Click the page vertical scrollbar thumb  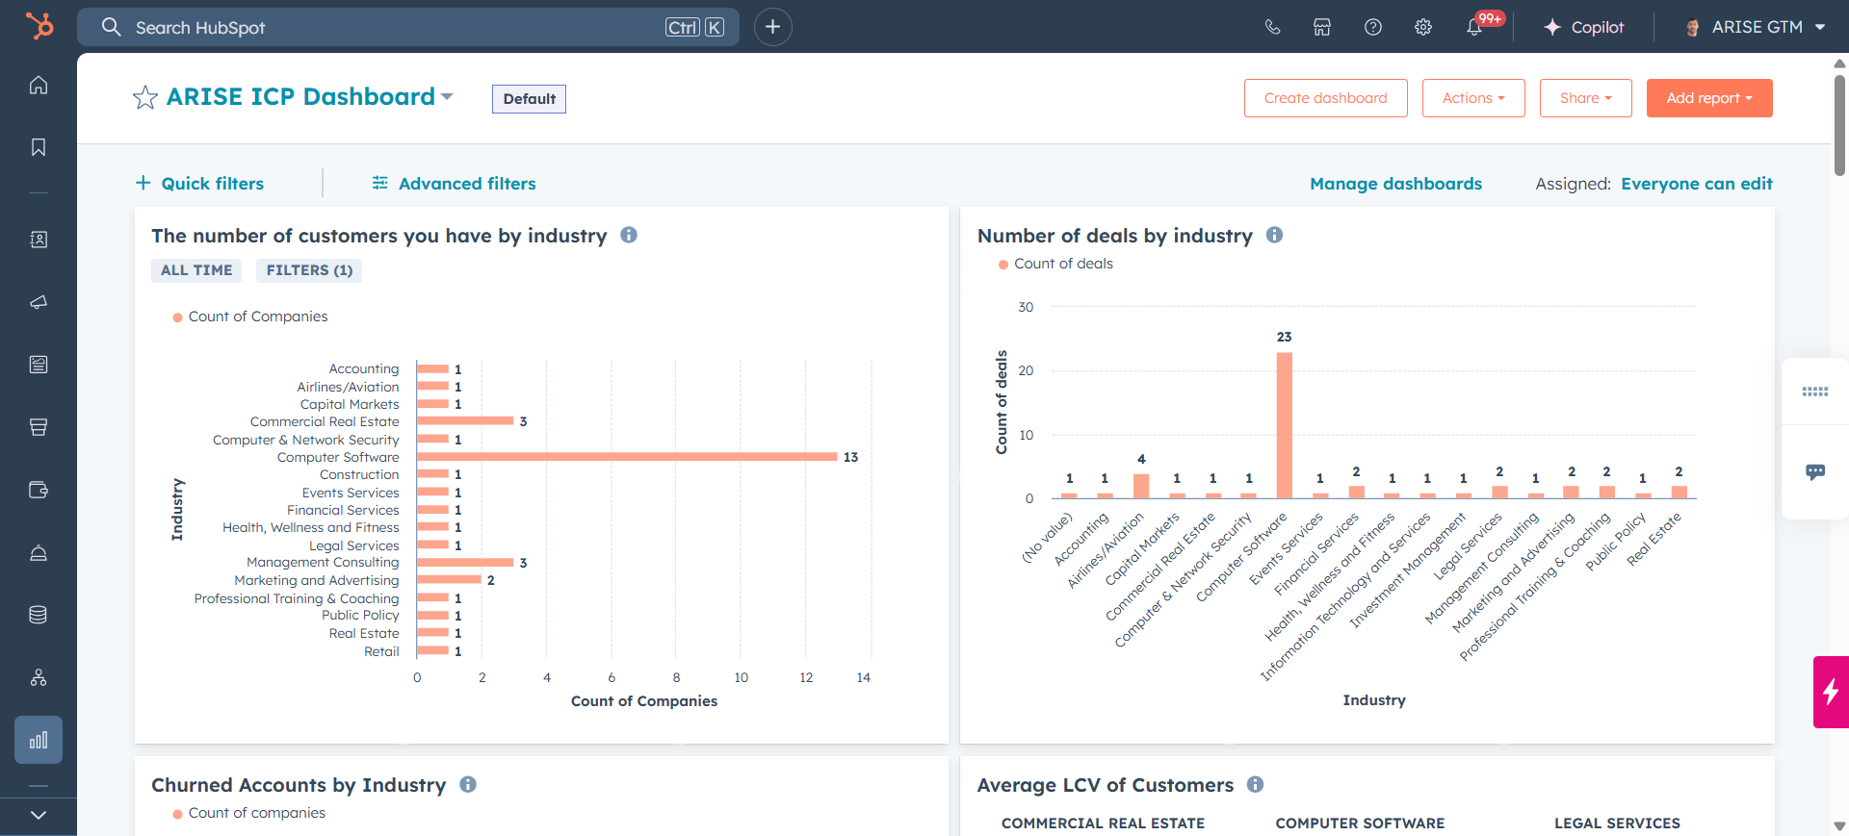[x=1839, y=125]
